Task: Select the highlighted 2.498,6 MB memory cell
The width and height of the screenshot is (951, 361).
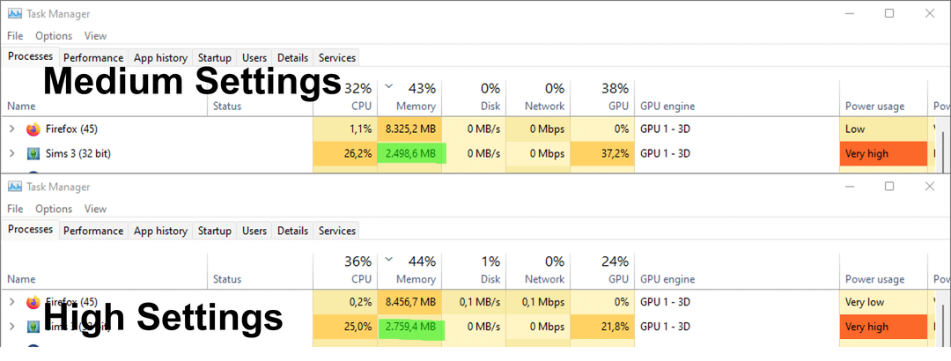Action: click(411, 154)
